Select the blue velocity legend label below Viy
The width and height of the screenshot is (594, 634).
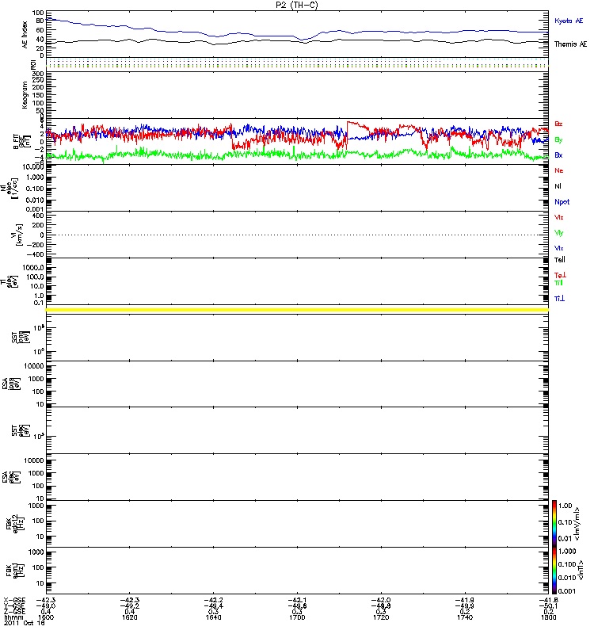[559, 248]
